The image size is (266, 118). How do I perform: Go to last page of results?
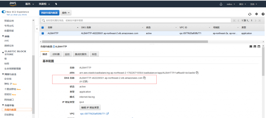point(260,21)
